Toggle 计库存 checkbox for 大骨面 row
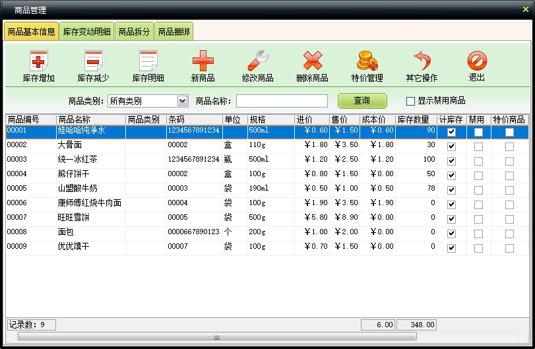The image size is (535, 349). pyautogui.click(x=451, y=146)
